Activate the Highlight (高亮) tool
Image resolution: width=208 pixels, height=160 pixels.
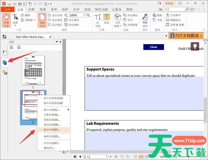tap(106, 20)
